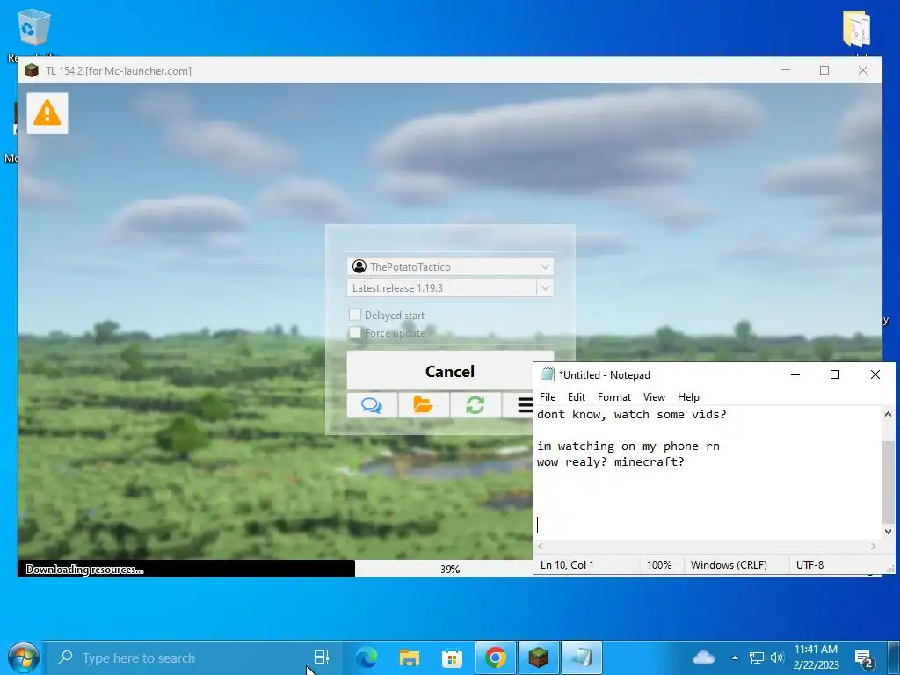Click the Notepad scroll down arrow

(x=888, y=532)
